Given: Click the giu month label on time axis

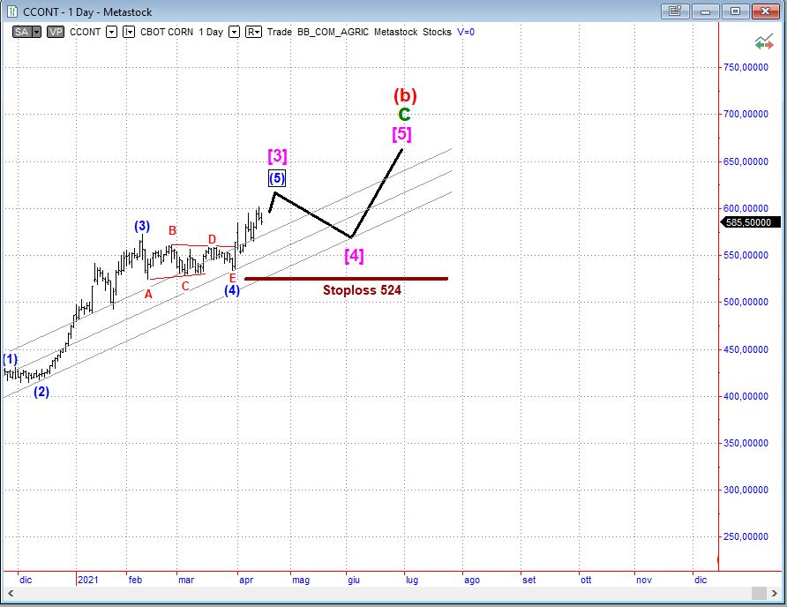Looking at the screenshot, I should click(x=354, y=581).
